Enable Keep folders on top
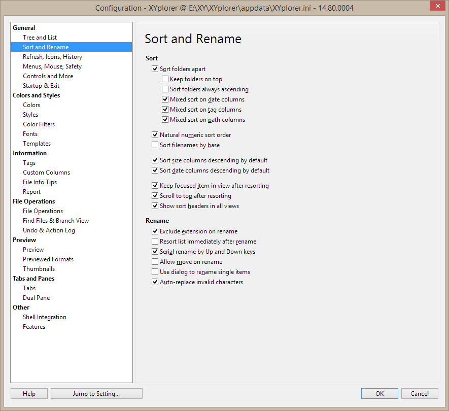This screenshot has width=449, height=411. [165, 79]
